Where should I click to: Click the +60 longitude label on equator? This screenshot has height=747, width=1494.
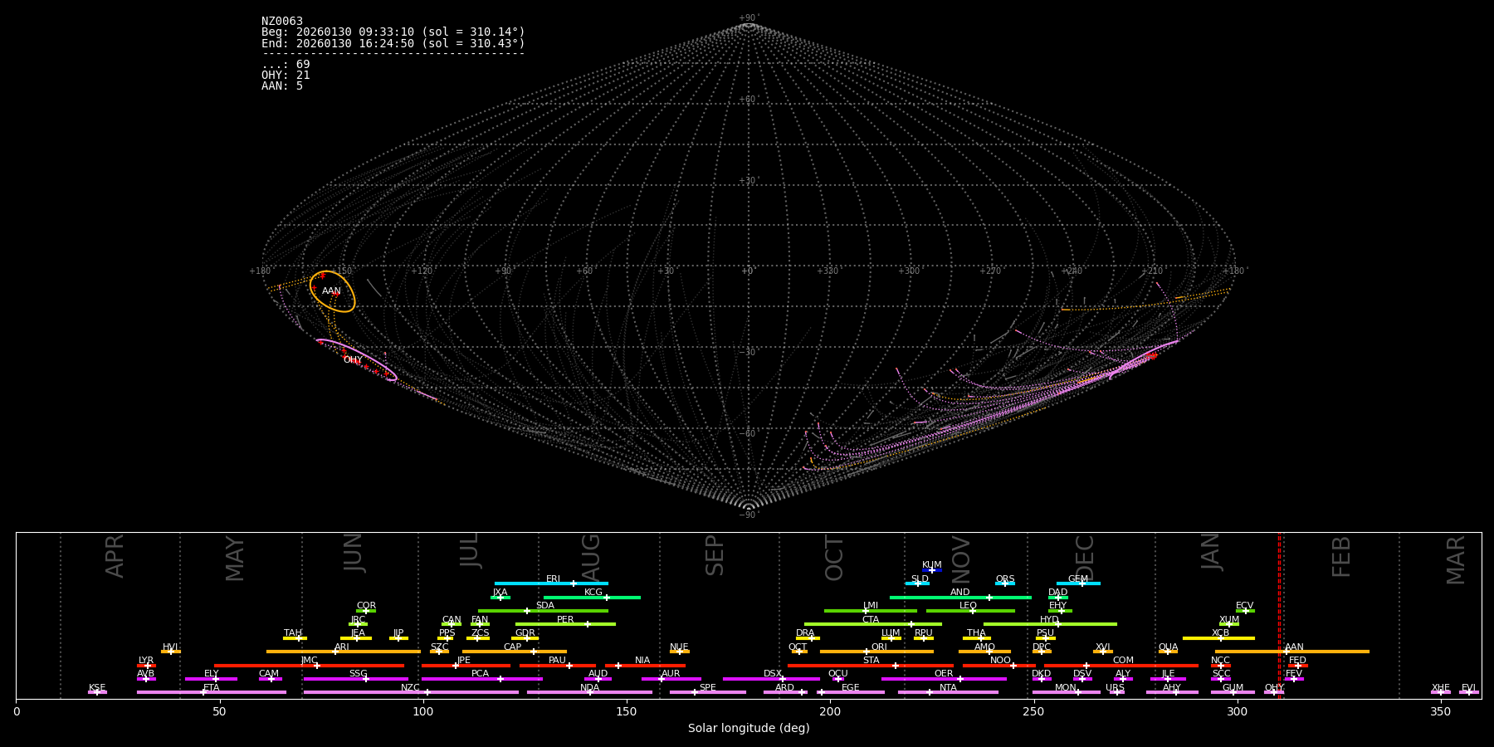pyautogui.click(x=584, y=271)
